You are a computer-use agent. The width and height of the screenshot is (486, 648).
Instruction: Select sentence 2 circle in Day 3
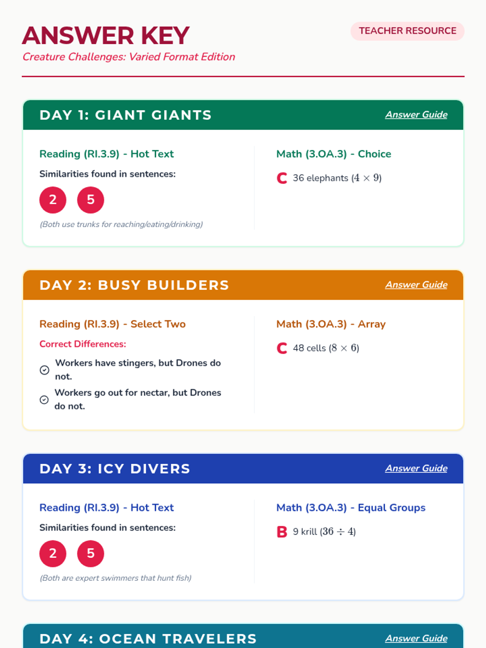click(53, 553)
